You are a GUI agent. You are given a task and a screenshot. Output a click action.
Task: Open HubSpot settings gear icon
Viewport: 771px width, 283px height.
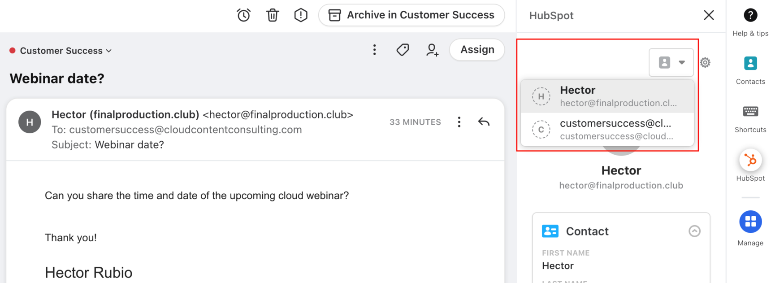[x=705, y=62]
